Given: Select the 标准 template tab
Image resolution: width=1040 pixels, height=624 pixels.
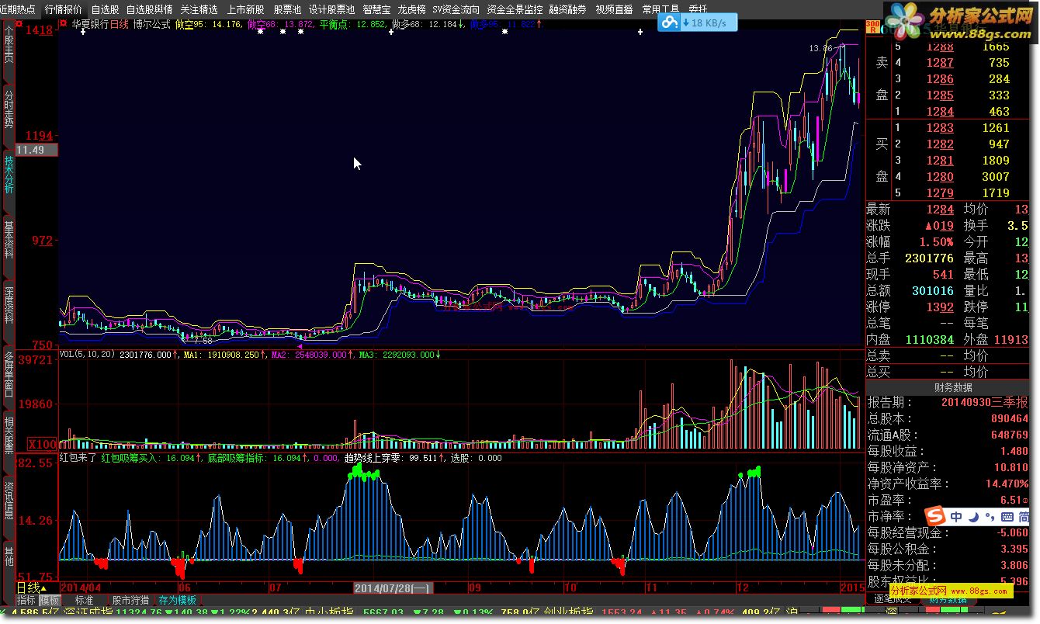Looking at the screenshot, I should click(x=84, y=600).
